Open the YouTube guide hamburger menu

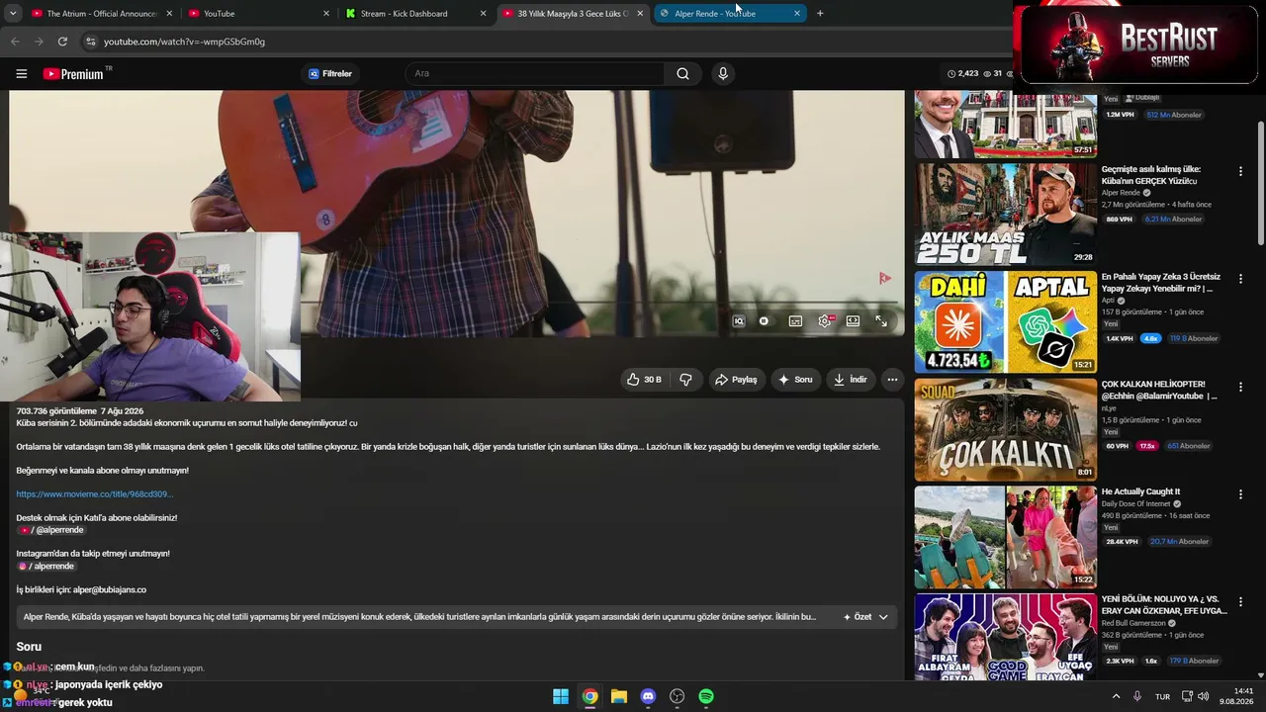pyautogui.click(x=22, y=73)
